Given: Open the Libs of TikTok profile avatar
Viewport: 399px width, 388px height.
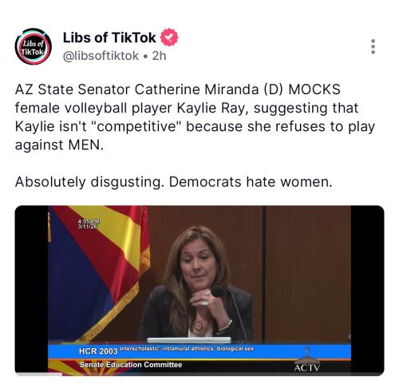Looking at the screenshot, I should [x=34, y=46].
